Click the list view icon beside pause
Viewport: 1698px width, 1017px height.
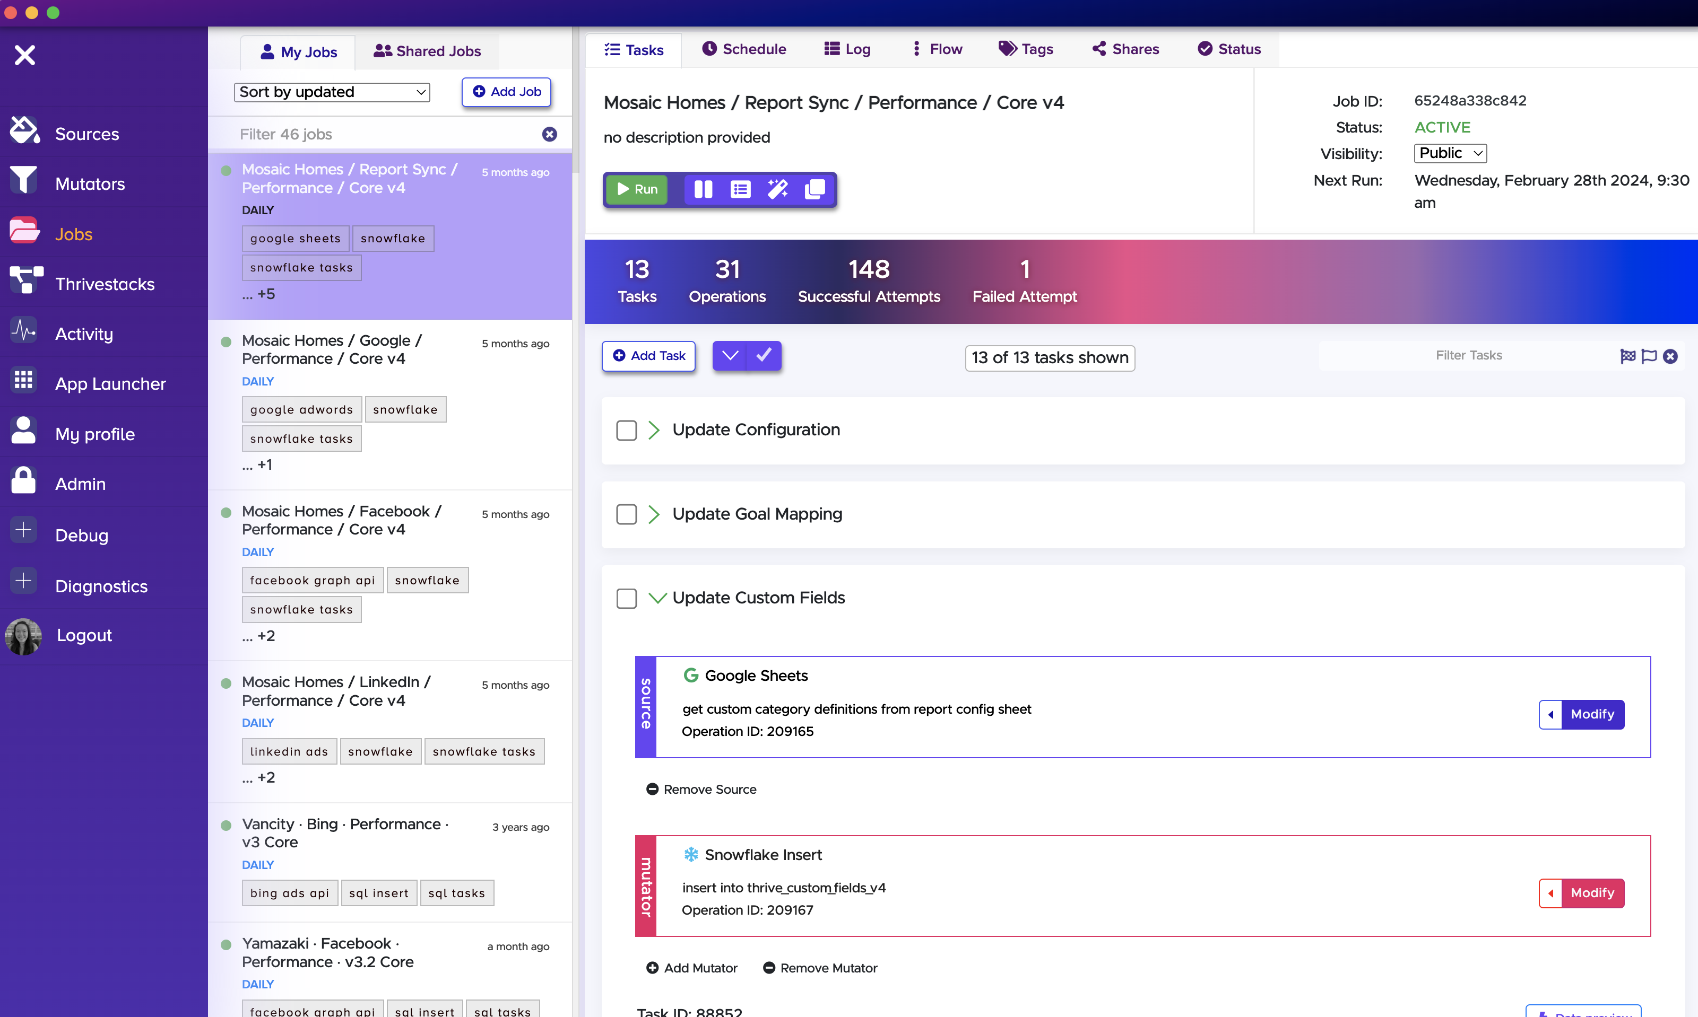[x=740, y=189]
